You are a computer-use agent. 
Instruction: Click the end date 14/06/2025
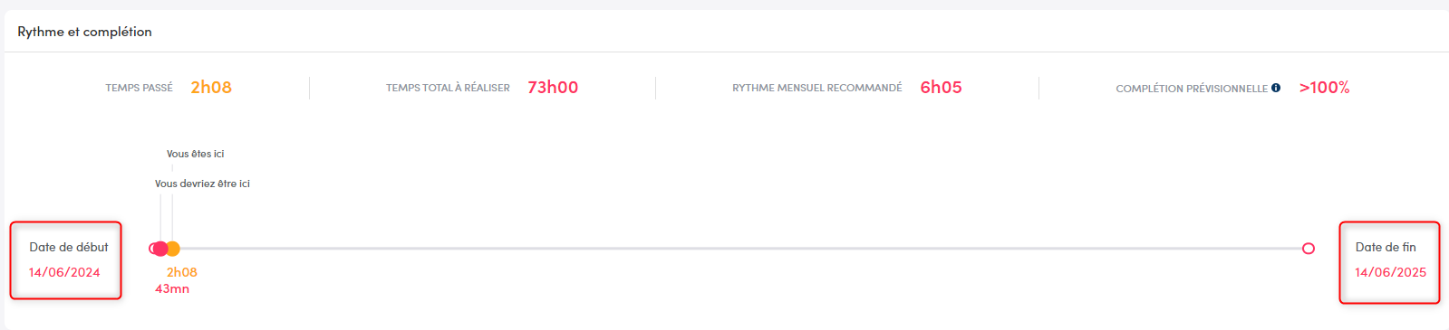click(x=1390, y=272)
